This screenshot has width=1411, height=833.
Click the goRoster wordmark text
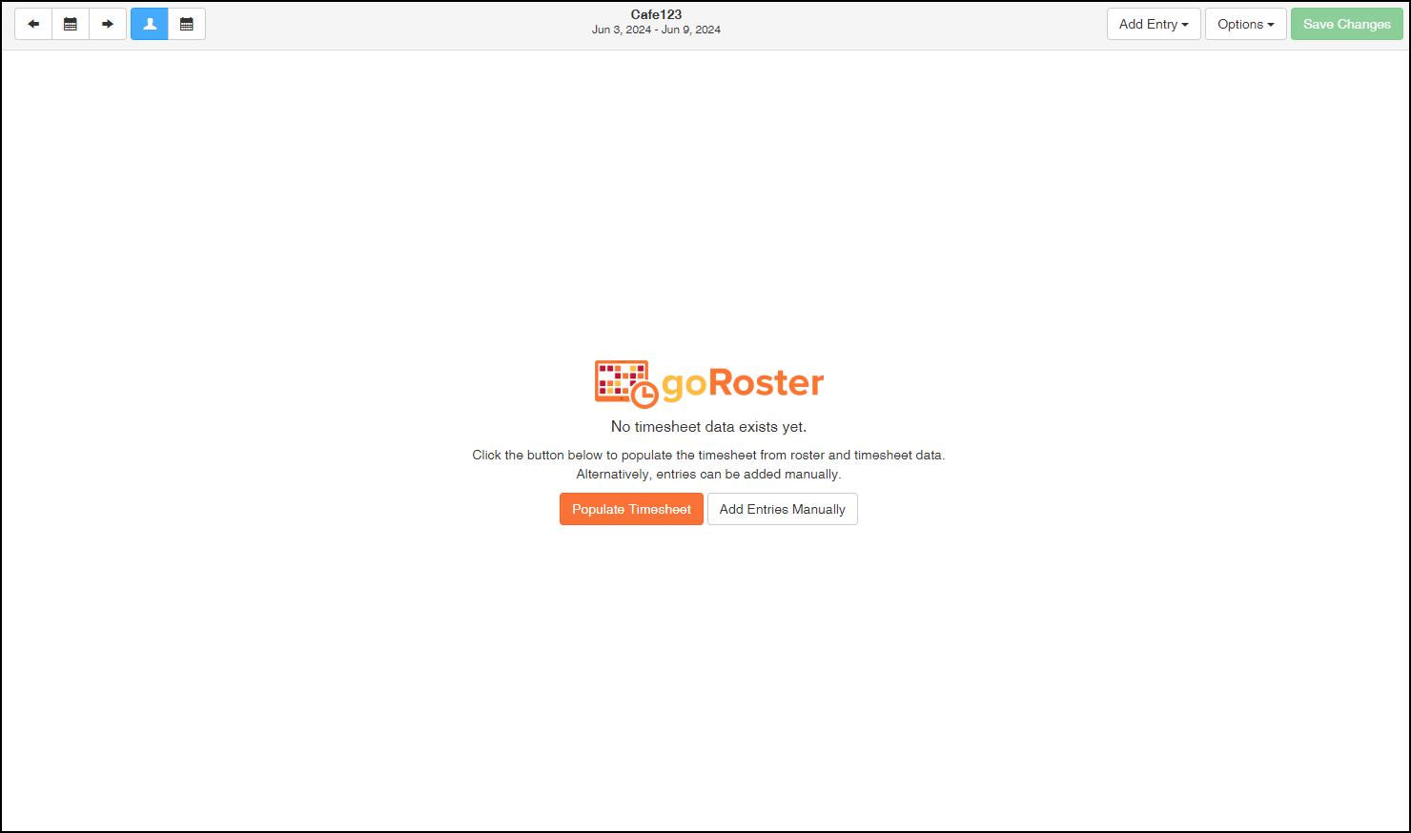743,383
